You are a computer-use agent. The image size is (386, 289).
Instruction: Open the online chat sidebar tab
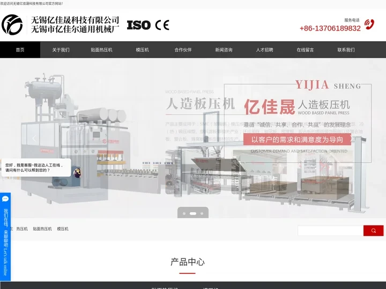click(x=5, y=237)
